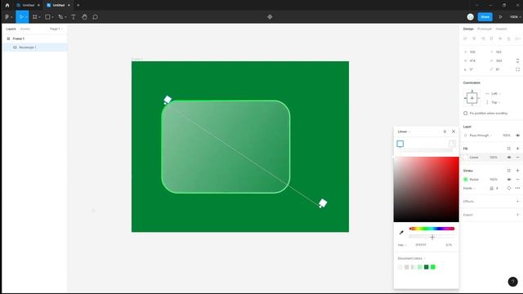Open stroke styles grid icon
This screenshot has width=523, height=294.
[x=508, y=171]
